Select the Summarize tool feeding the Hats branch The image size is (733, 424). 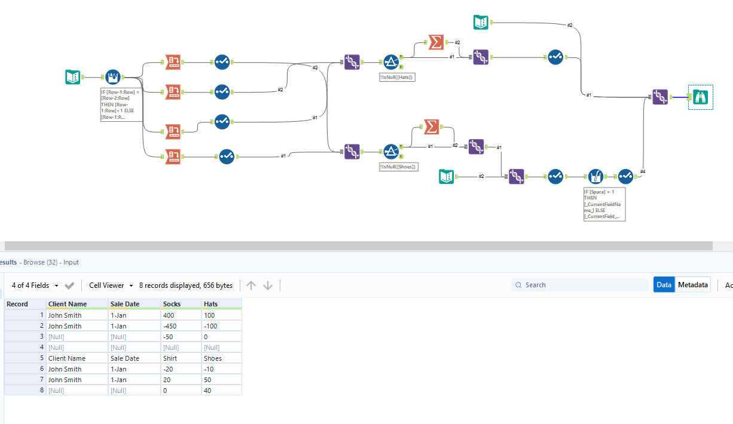point(435,42)
